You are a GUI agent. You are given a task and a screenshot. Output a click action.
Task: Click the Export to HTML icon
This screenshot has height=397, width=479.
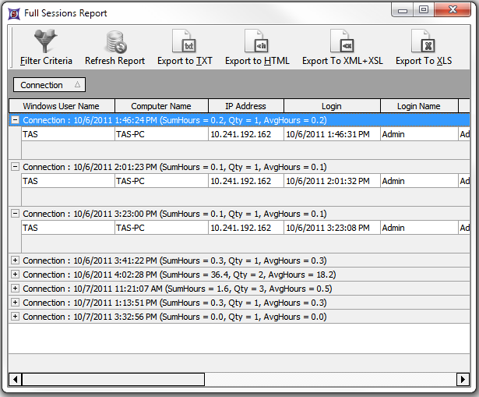tap(256, 41)
